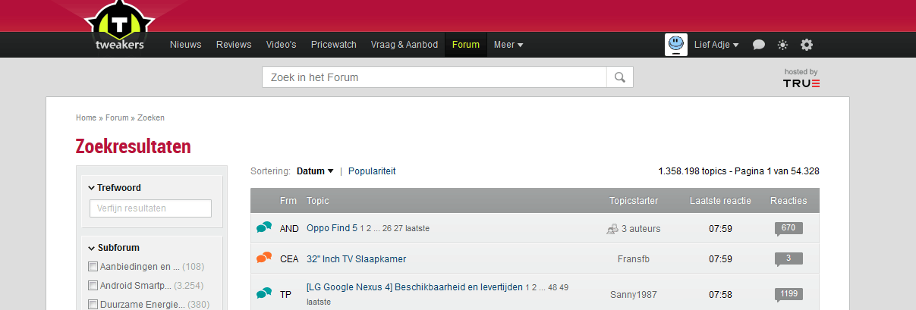Open the messages speech bubble icon
Viewport: 916px width, 310px height.
click(x=758, y=45)
